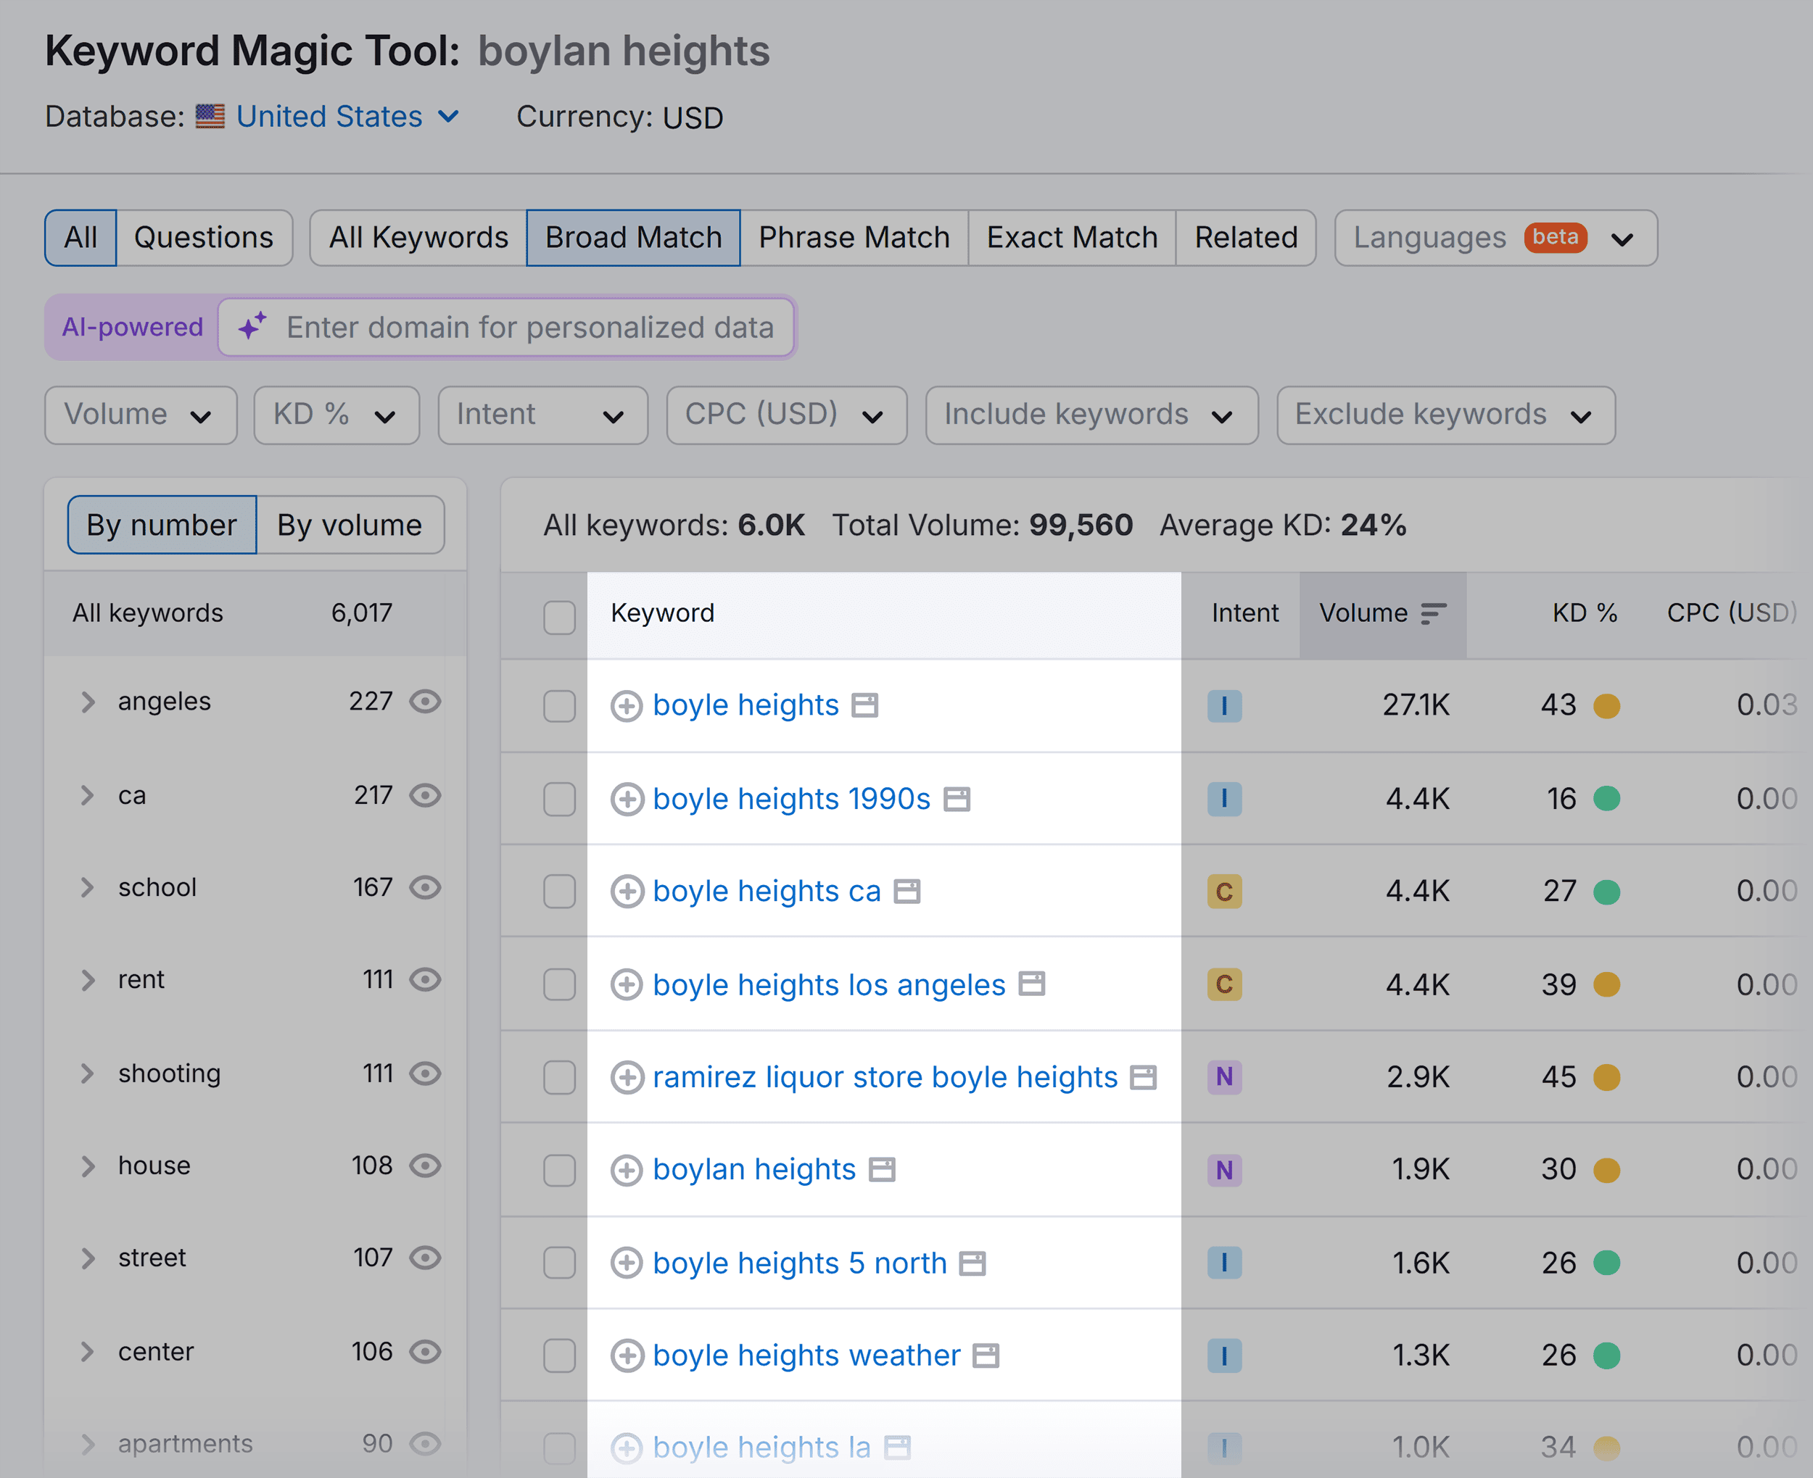Select the All Keywords match tab
The height and width of the screenshot is (1478, 1813).
418,238
